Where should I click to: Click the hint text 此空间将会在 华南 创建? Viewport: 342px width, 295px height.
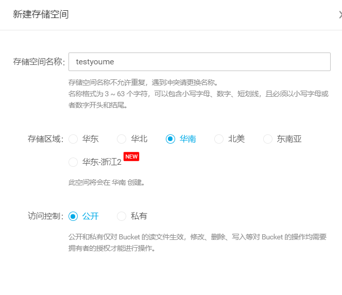(107, 182)
